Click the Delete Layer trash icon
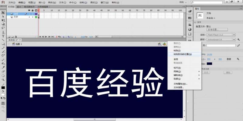243x121 pixels. [16, 37]
